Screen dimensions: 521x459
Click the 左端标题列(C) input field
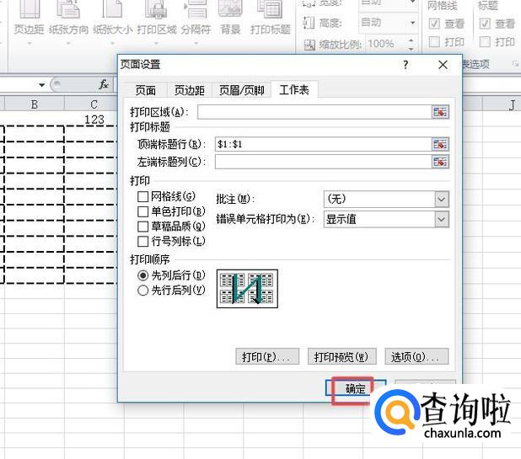(323, 162)
